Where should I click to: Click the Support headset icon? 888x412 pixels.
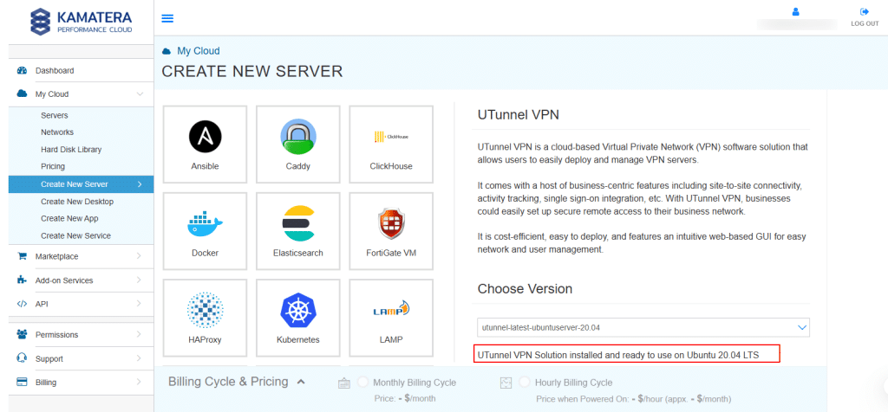point(22,358)
